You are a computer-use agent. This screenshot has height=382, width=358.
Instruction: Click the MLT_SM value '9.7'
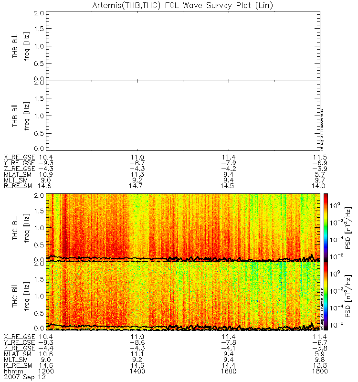point(320,180)
